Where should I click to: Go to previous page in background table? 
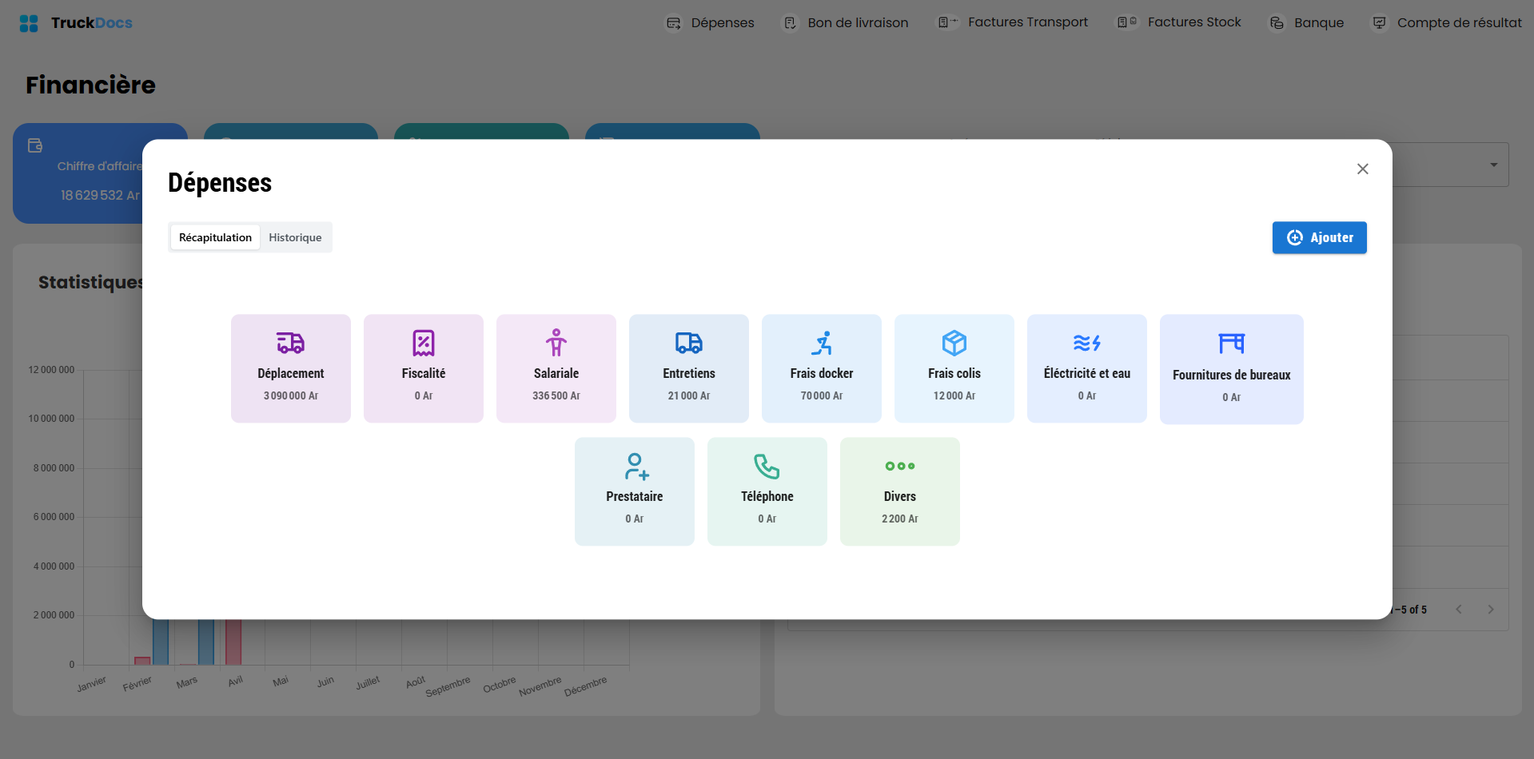pyautogui.click(x=1459, y=610)
